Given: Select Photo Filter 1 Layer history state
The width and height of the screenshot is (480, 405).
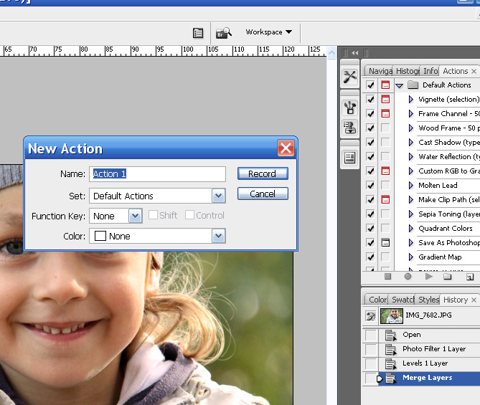Looking at the screenshot, I should tap(434, 349).
